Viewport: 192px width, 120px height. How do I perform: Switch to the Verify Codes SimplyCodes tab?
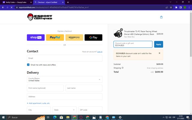click(16, 2)
